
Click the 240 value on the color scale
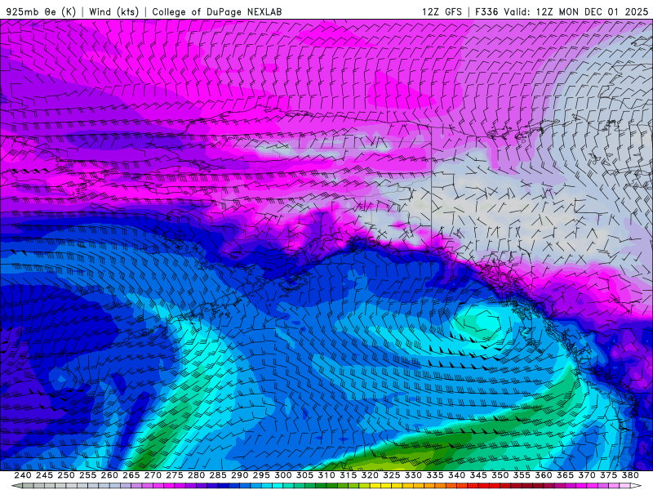(x=23, y=475)
